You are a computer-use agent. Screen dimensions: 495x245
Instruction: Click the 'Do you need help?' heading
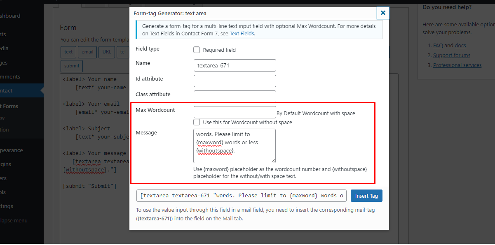pos(447,7)
